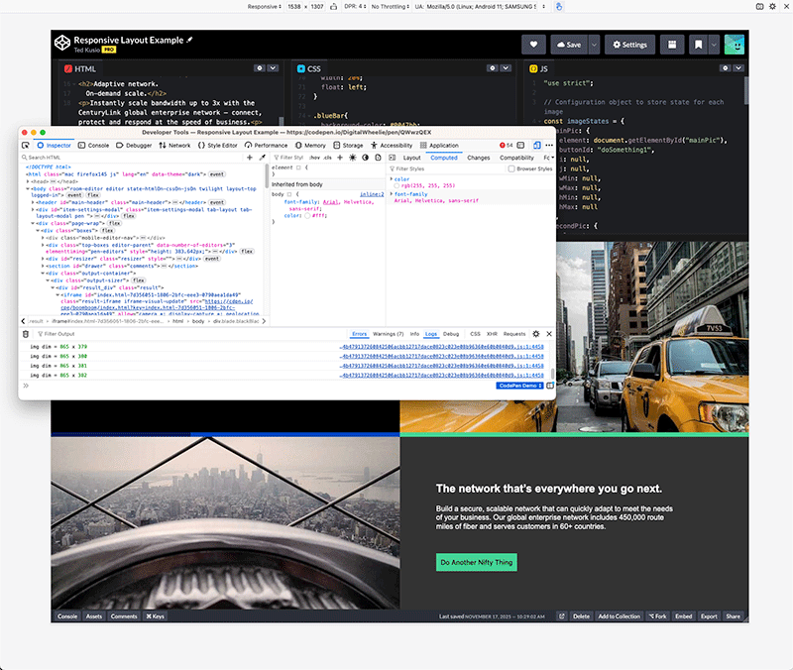Select the Changes tab in the inspector sidebar

478,158
